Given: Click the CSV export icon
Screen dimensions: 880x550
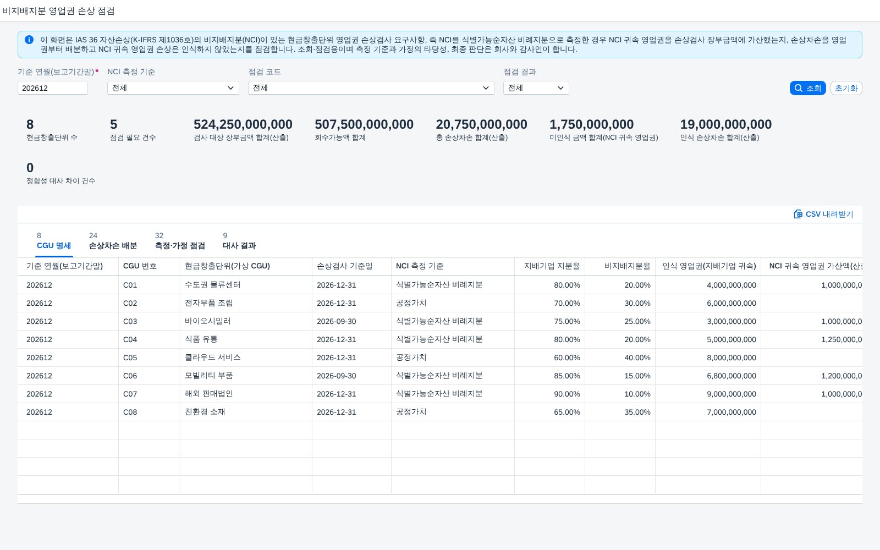Looking at the screenshot, I should (798, 214).
